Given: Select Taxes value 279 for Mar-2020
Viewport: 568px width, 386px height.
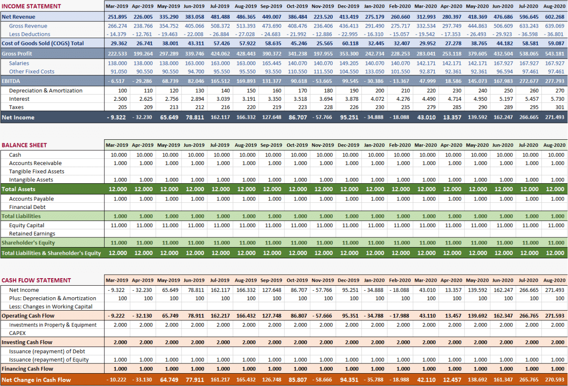Looking at the screenshot, I should tap(431, 107).
